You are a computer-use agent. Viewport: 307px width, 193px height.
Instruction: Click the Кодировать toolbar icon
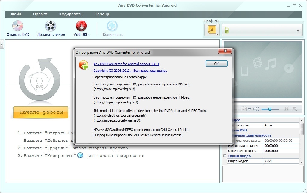coord(112,26)
